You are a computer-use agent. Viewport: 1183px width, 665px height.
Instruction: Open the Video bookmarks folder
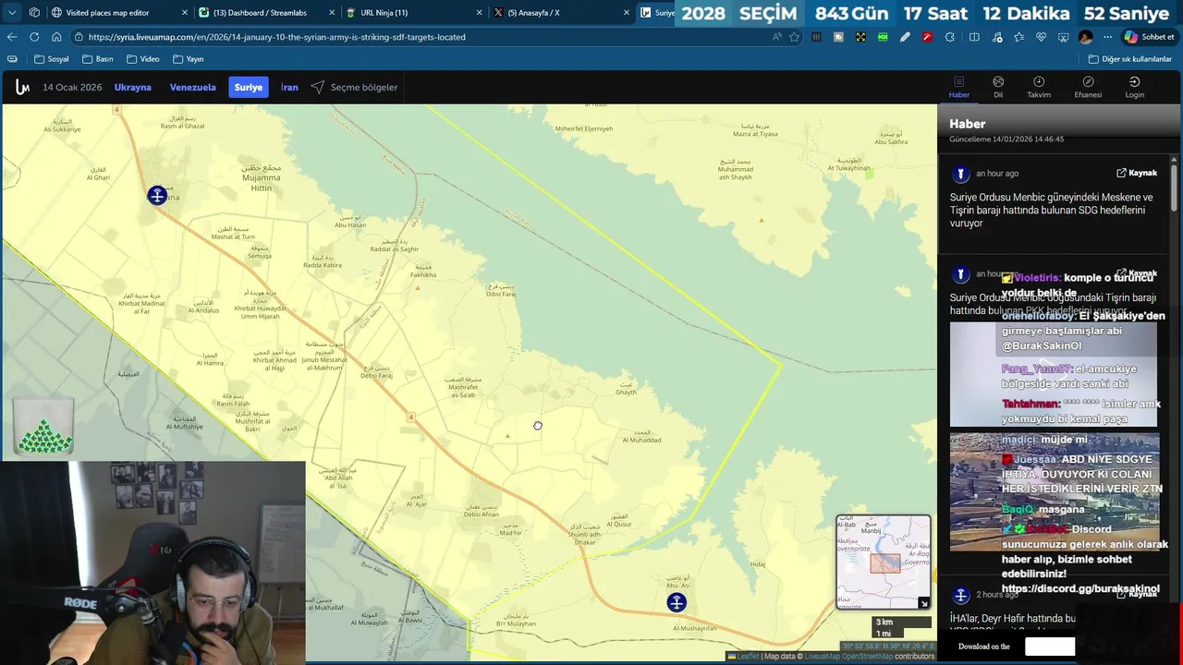pos(142,59)
